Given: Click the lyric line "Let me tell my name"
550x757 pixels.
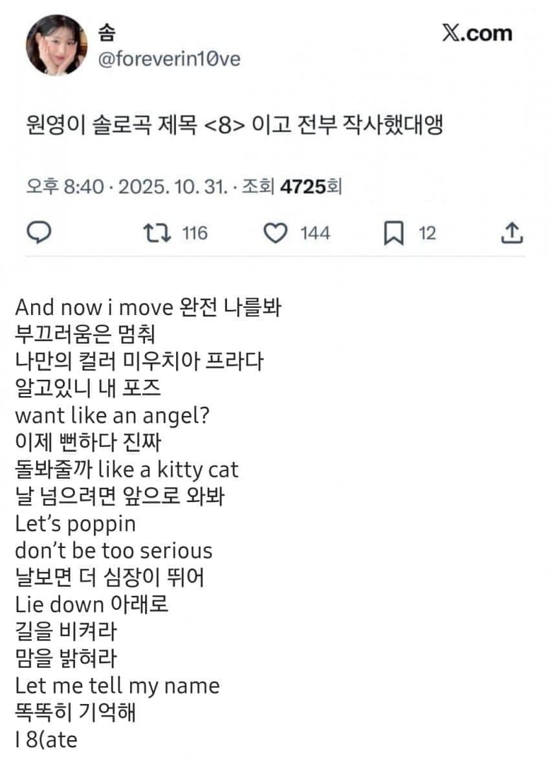Looking at the screenshot, I should coord(117,685).
